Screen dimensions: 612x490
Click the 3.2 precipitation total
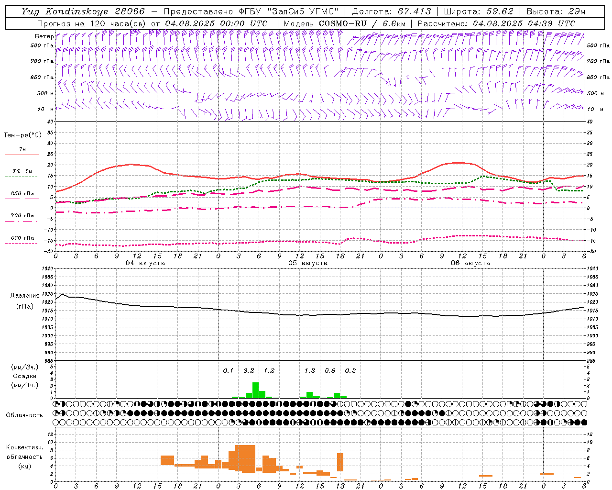click(x=249, y=370)
